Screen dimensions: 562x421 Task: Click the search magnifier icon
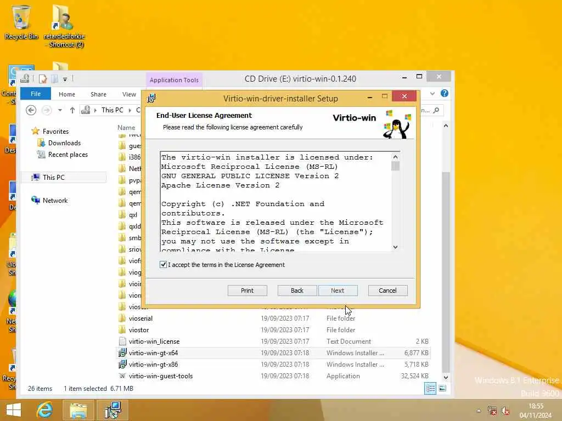click(x=436, y=110)
